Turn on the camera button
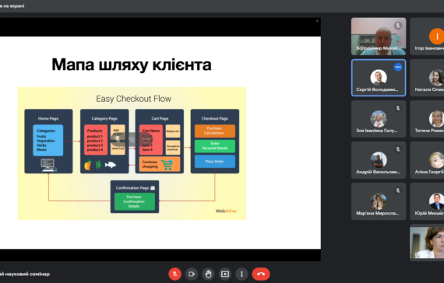 (x=192, y=274)
